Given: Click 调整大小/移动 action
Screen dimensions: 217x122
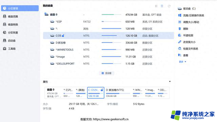Looking at the screenshot, I should [x=191, y=22].
